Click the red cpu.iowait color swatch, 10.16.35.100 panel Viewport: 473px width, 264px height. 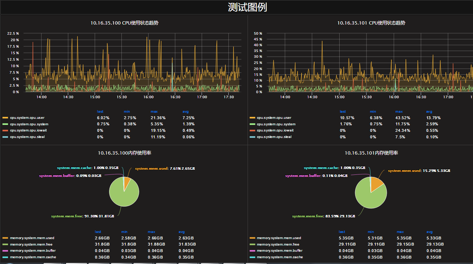pos(5,130)
